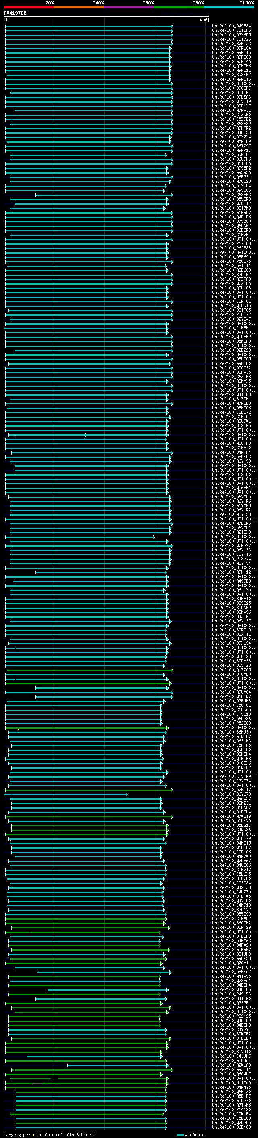Select label UniRef100_P14120
The width and height of the screenshot is (258, 1138).
point(231,1110)
